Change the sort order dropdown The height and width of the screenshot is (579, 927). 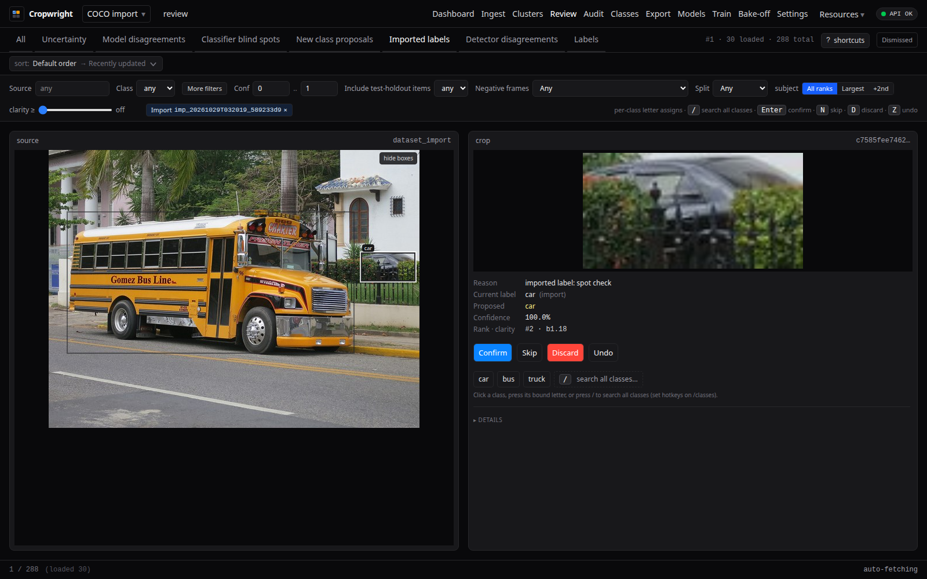click(86, 64)
